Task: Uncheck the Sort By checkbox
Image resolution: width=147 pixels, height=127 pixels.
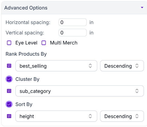Action: click(9, 104)
